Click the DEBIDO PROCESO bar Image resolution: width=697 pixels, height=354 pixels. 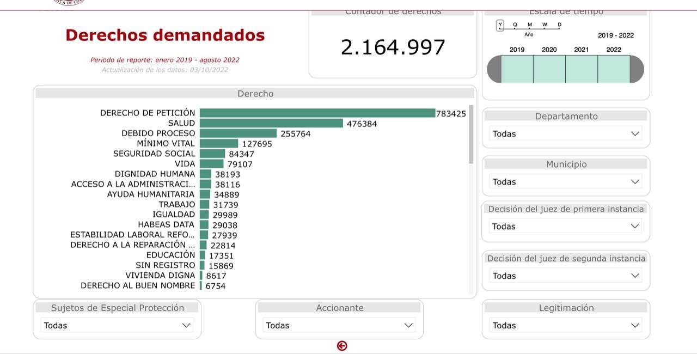(238, 133)
